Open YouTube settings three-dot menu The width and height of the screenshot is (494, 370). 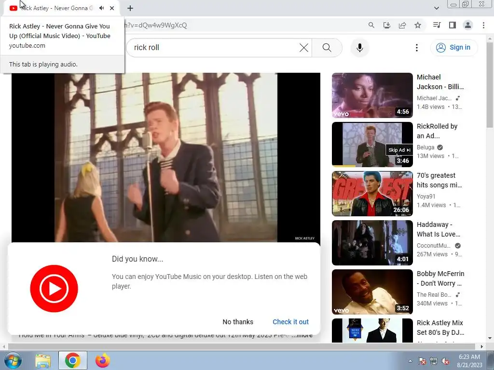coord(417,48)
